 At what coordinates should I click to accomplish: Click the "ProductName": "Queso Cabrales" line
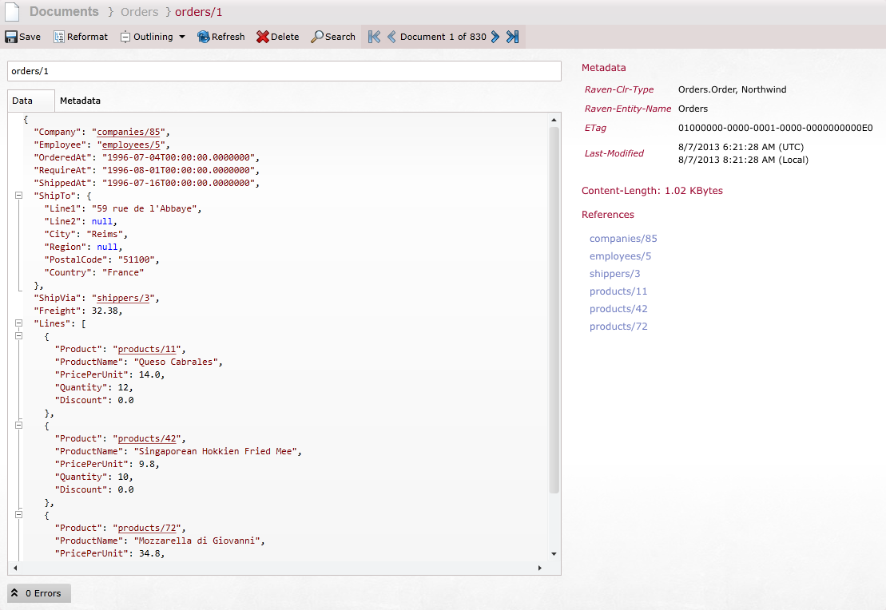[x=138, y=362]
